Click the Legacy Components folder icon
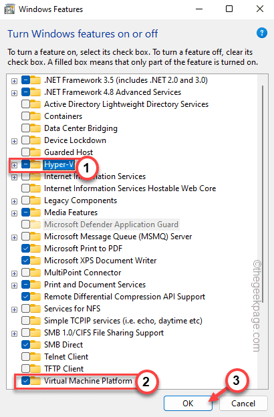 pyautogui.click(x=35, y=200)
